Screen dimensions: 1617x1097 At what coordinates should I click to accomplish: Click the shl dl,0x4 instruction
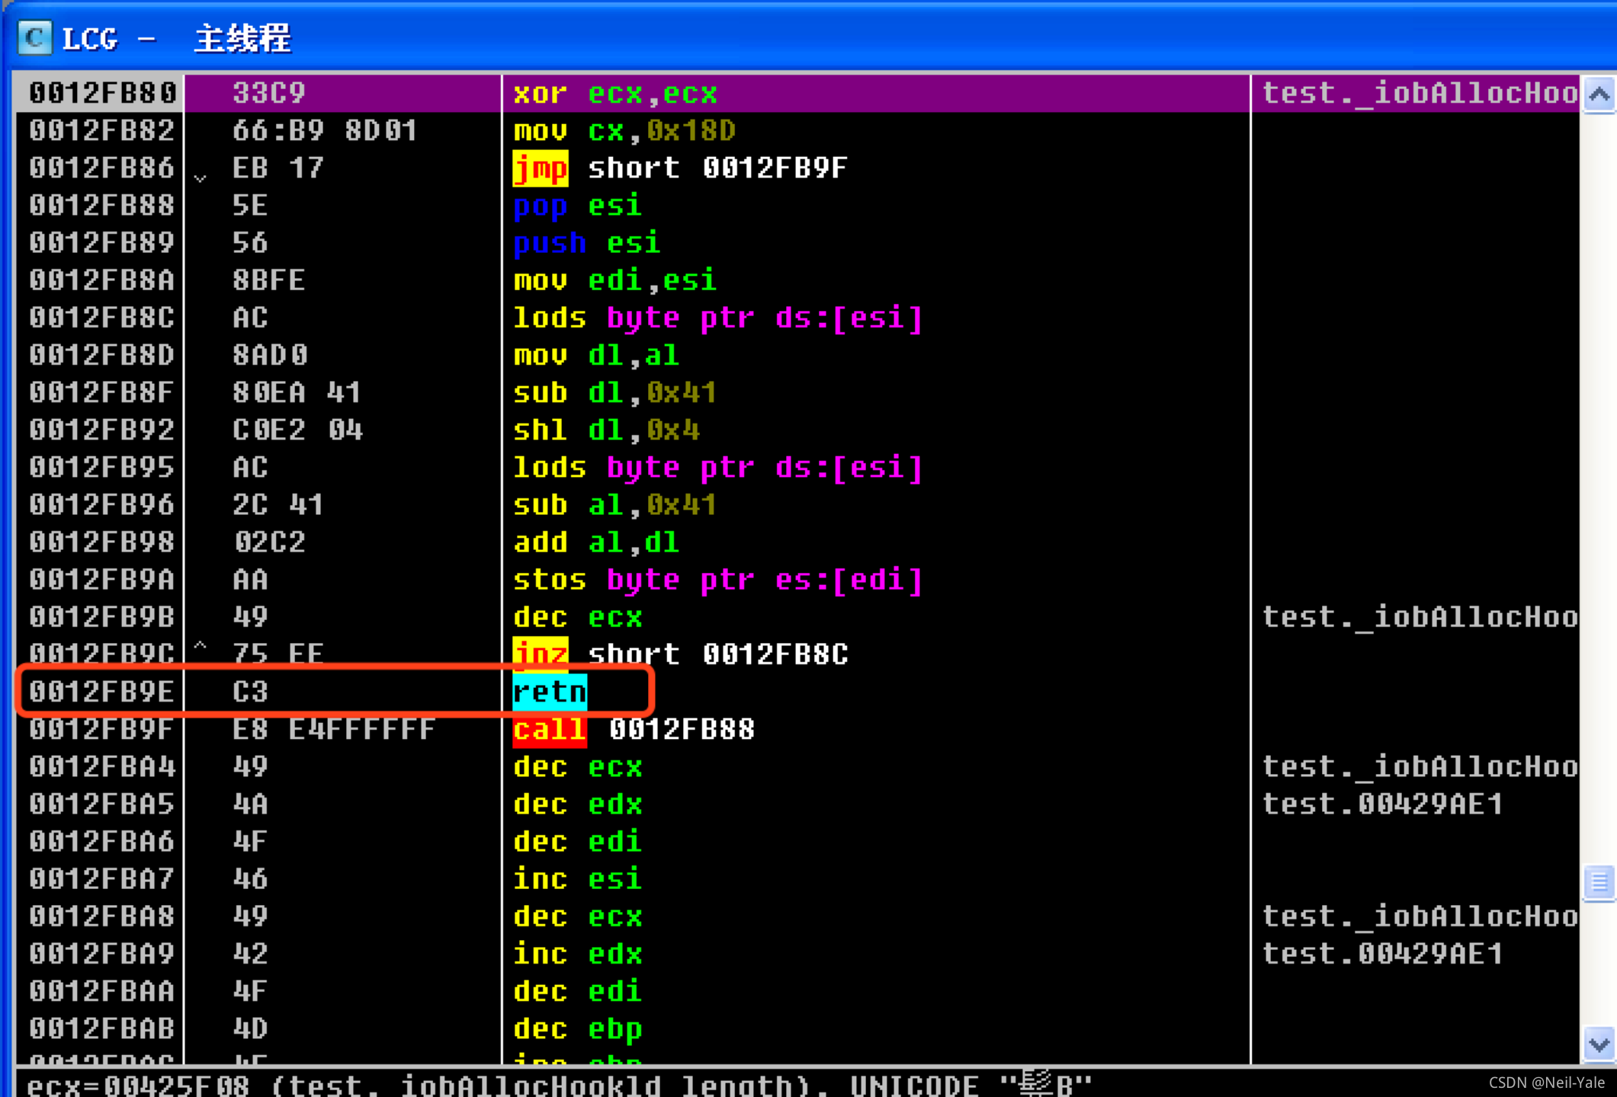tap(606, 430)
